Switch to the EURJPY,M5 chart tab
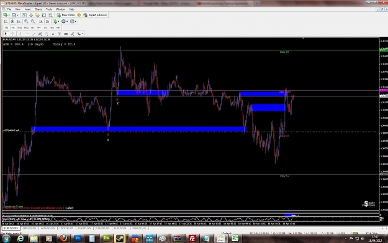This screenshot has height=243, width=388. click(x=84, y=228)
